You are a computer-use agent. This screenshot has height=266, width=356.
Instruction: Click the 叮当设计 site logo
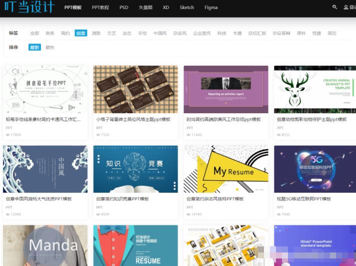click(x=29, y=8)
